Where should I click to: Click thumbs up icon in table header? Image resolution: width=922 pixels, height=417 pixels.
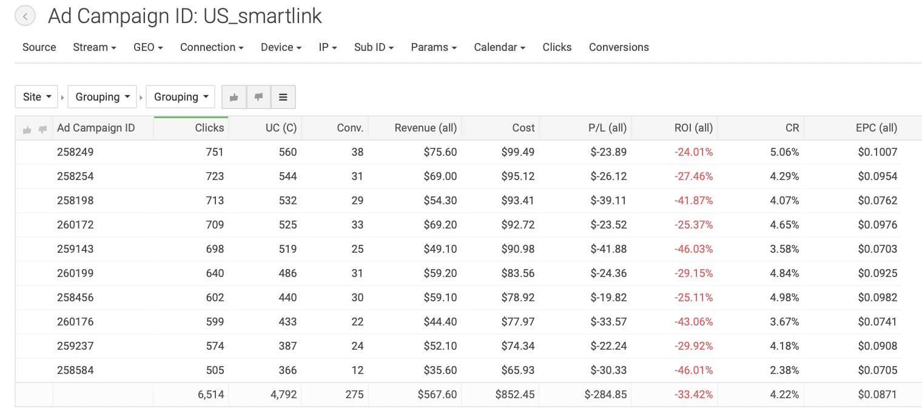coord(27,129)
